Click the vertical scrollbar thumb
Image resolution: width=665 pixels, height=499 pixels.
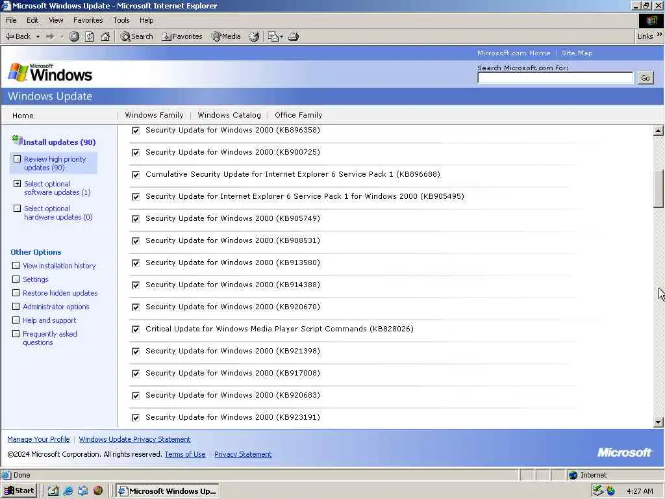coord(659,189)
